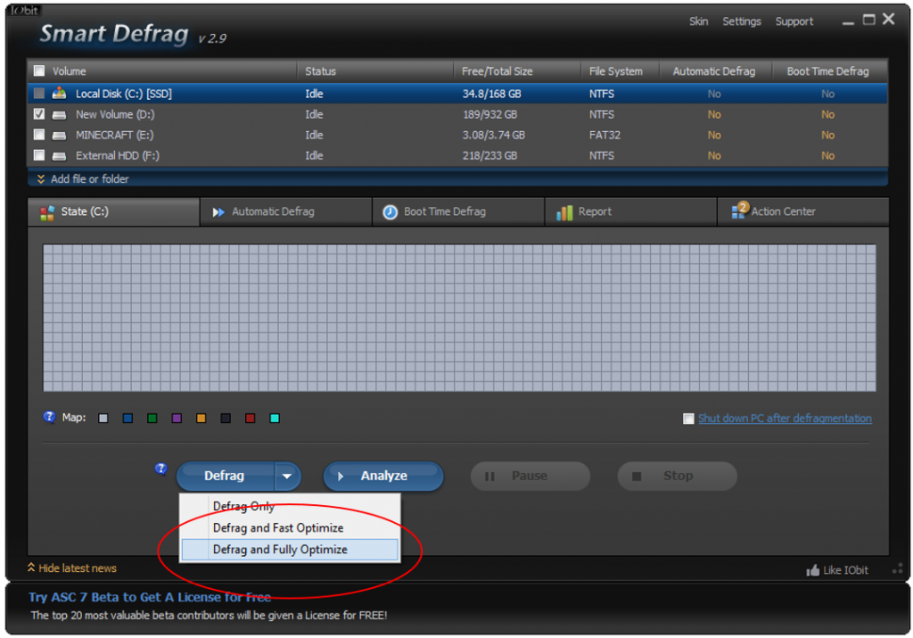The image size is (913, 638).
Task: Click the help icon left of Defrag button
Action: point(161,469)
